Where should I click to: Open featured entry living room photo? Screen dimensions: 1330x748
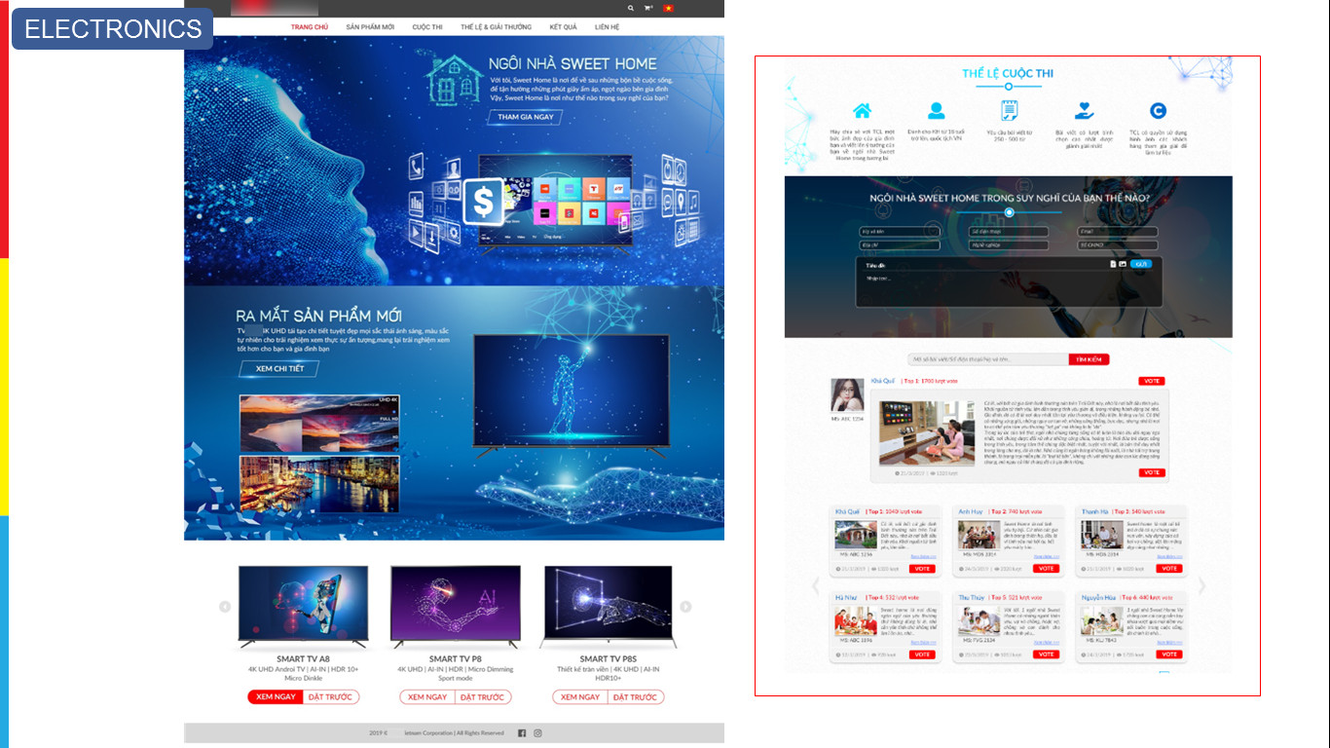(x=928, y=431)
